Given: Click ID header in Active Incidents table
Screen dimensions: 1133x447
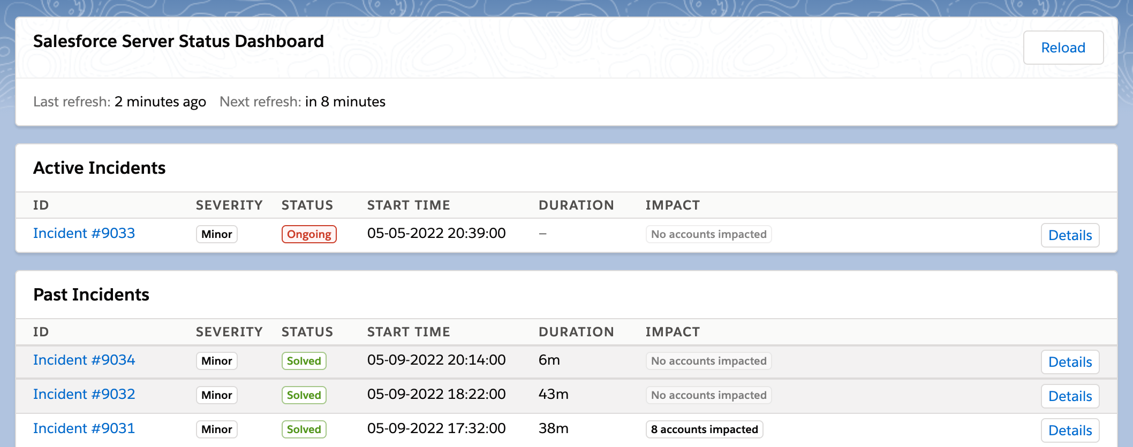Looking at the screenshot, I should 41,205.
